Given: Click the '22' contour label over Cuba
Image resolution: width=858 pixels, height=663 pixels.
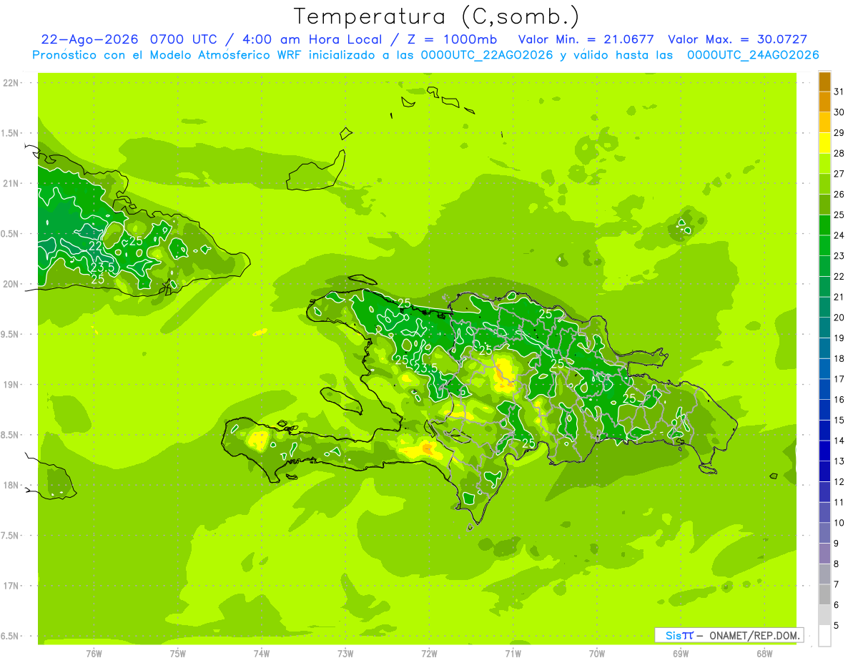Looking at the screenshot, I should click(x=95, y=245).
